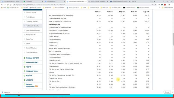This screenshot has height=98, width=174.
Task: Switch to the WhatsApp tab
Action: [x=33, y=2]
